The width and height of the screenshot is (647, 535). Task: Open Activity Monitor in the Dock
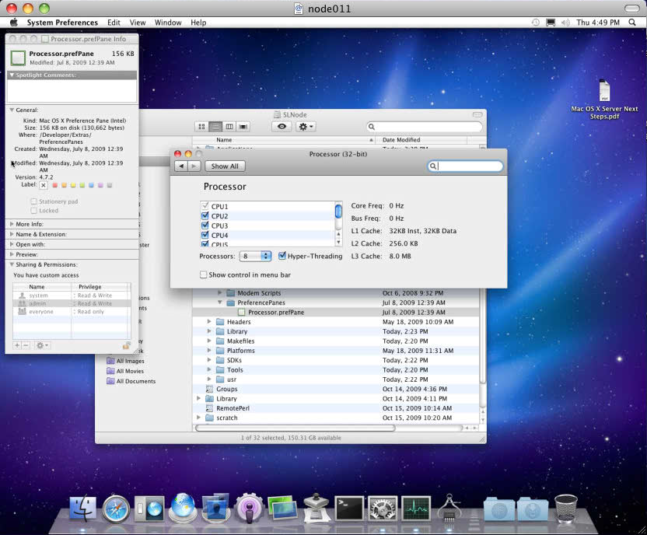click(416, 508)
